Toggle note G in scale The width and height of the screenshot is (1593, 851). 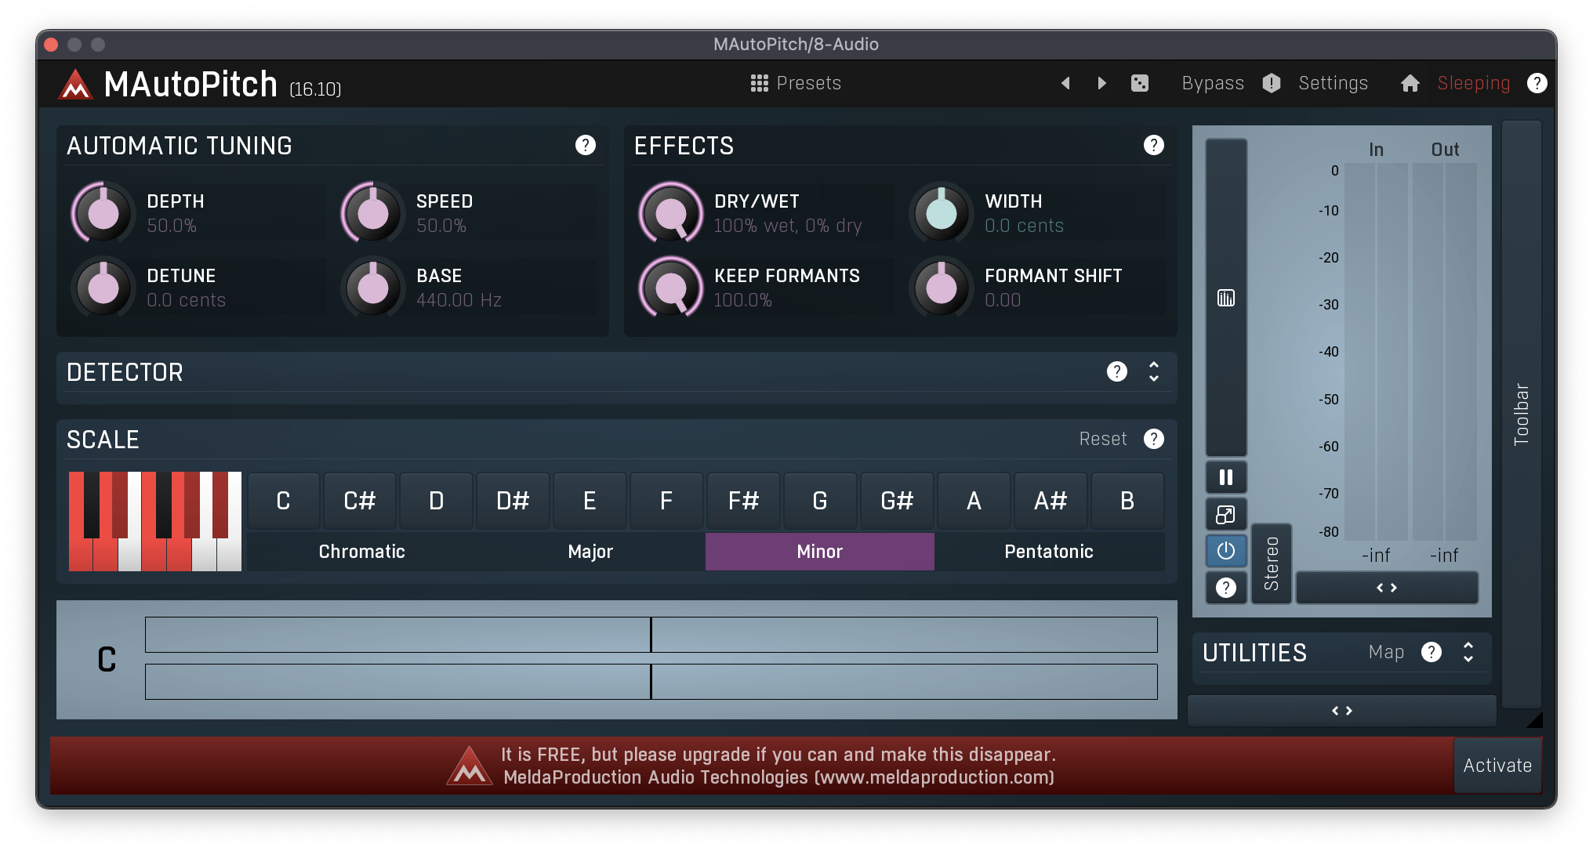coord(820,501)
